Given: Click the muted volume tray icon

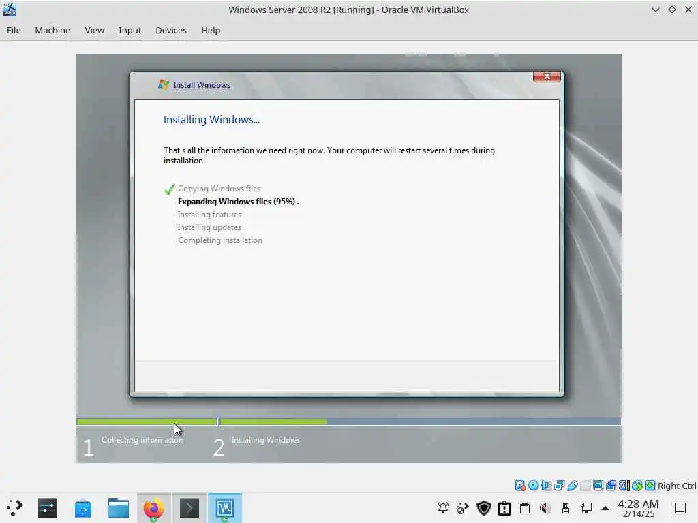Looking at the screenshot, I should tap(545, 508).
